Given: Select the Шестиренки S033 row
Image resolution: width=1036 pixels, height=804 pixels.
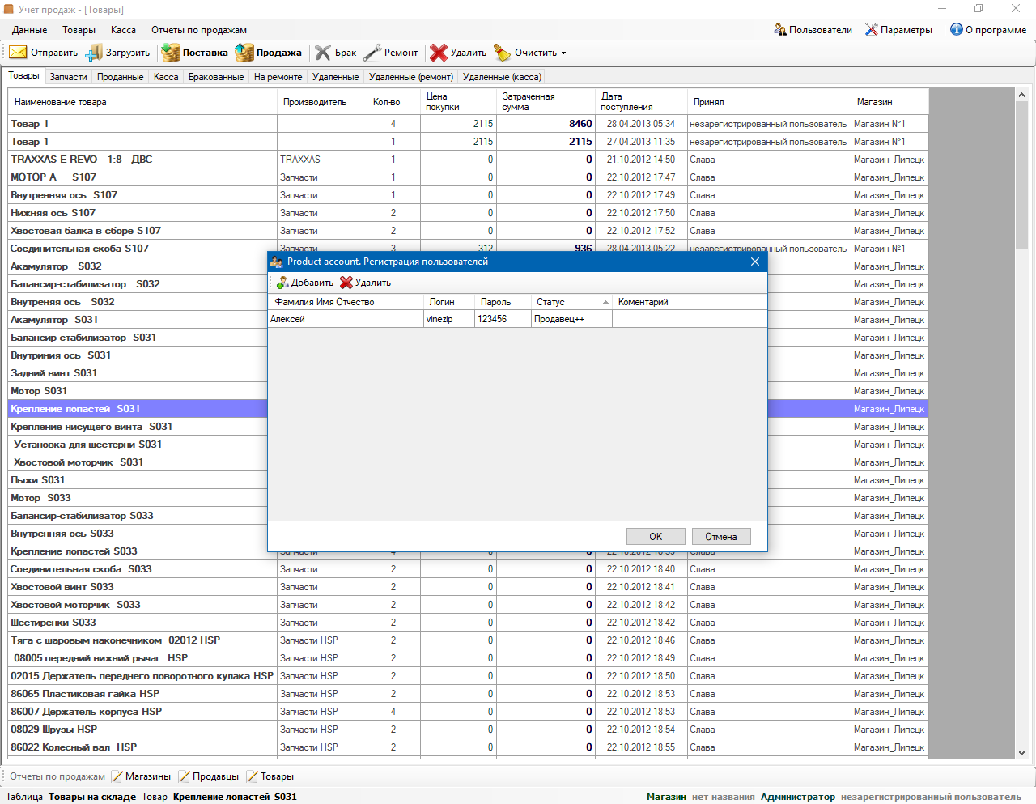Looking at the screenshot, I should tap(468, 623).
